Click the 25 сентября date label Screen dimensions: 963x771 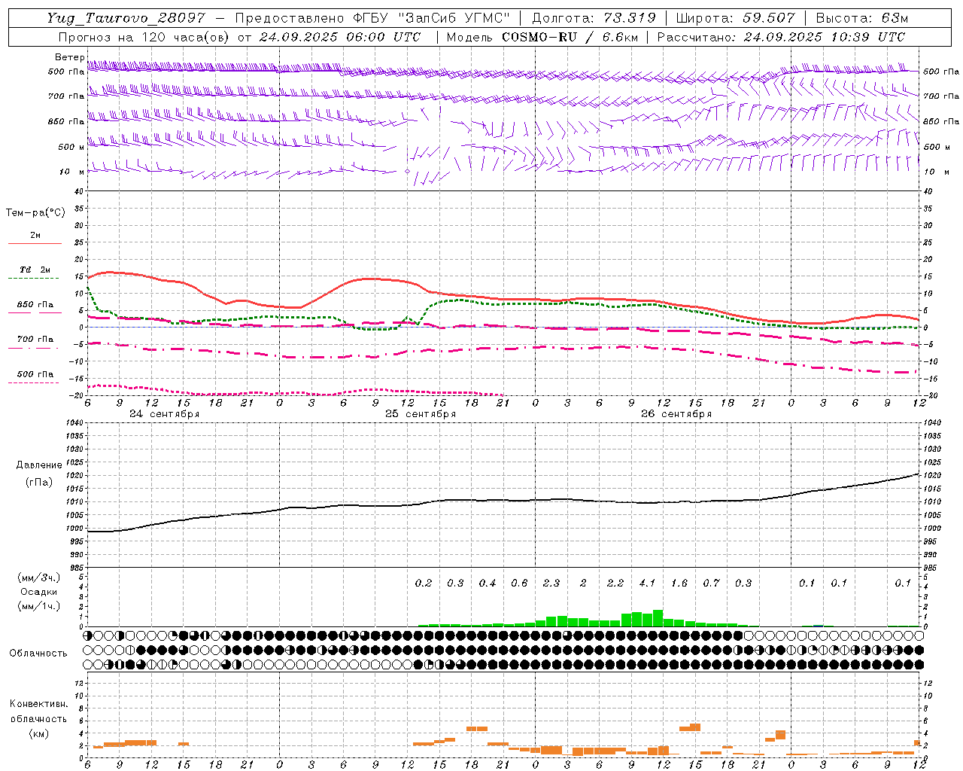420,414
